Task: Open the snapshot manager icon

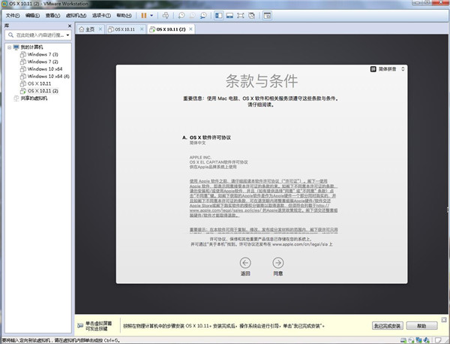Action: coord(203,16)
